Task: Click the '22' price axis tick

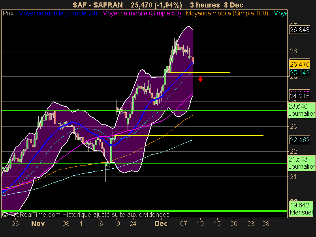Action: tap(293, 152)
